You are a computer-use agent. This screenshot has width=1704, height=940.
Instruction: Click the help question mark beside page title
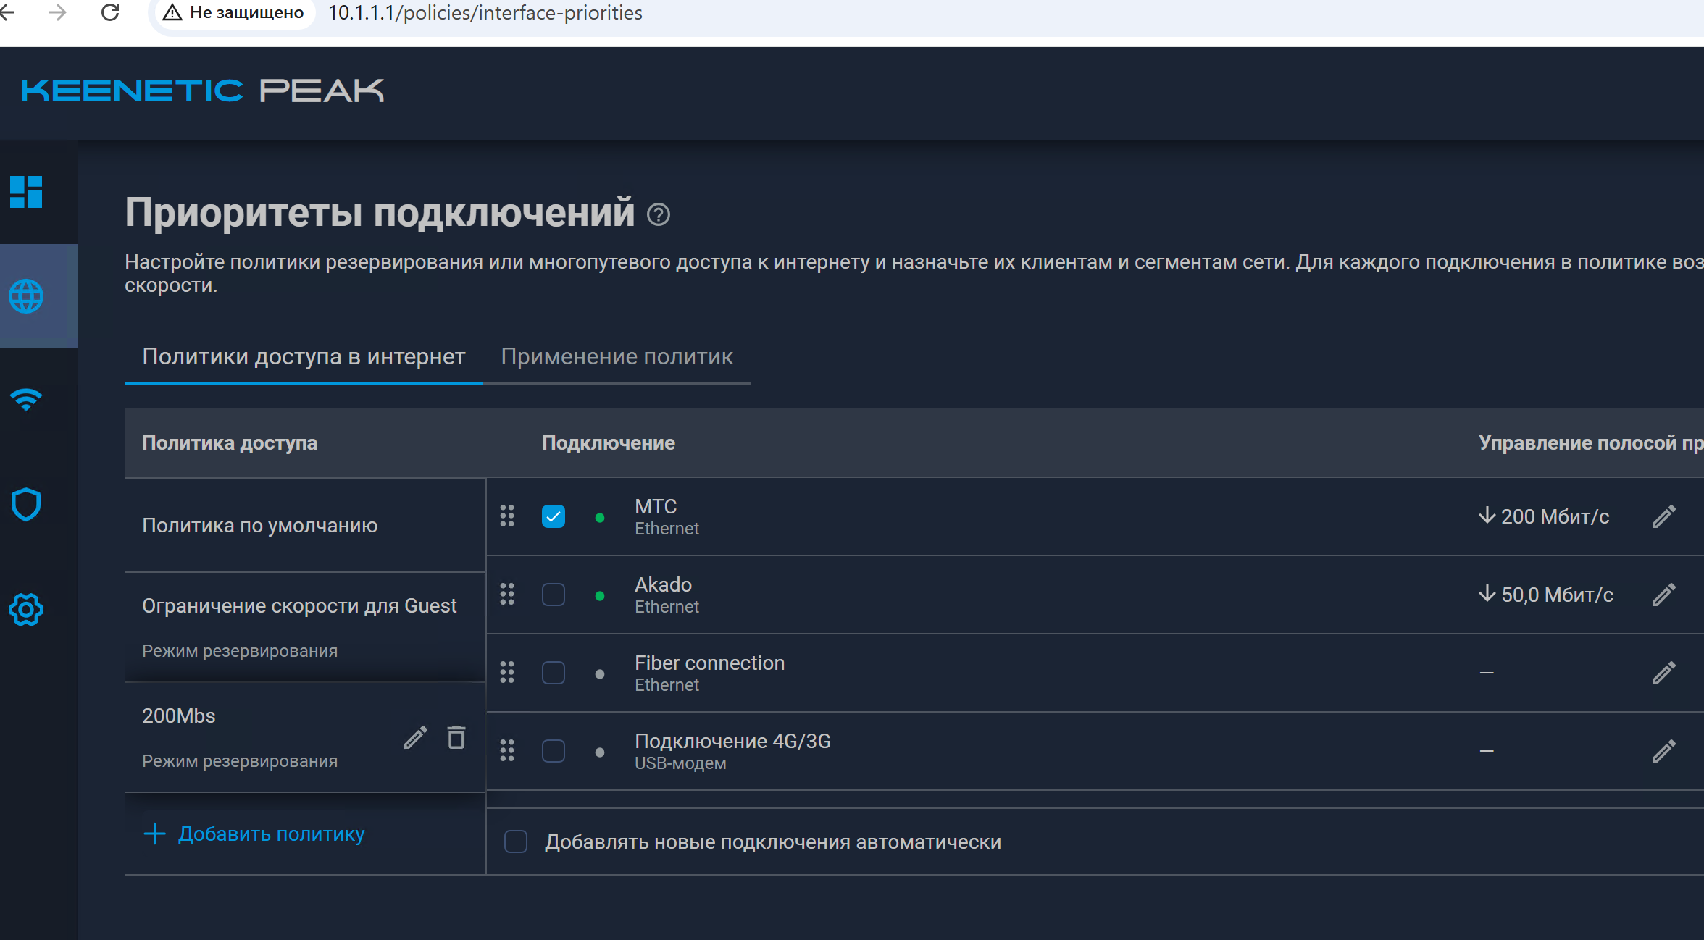(658, 215)
